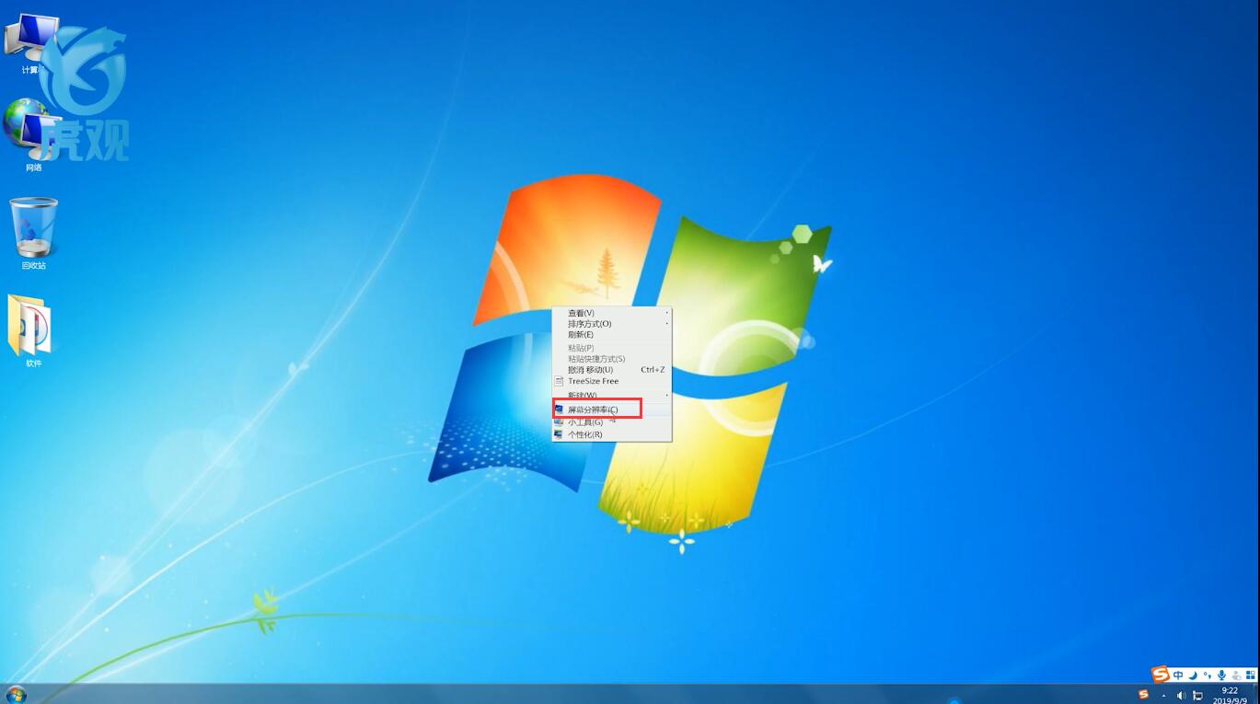This screenshot has height=704, width=1260.
Task: Click the disabled 粘贴(P) menu entry
Action: 611,348
